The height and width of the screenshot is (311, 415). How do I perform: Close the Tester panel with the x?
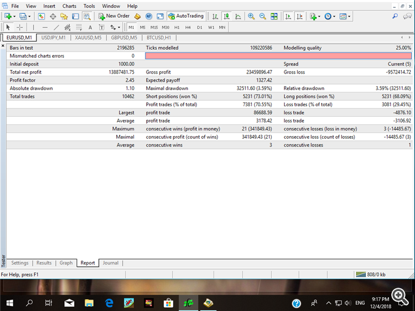tap(3, 46)
